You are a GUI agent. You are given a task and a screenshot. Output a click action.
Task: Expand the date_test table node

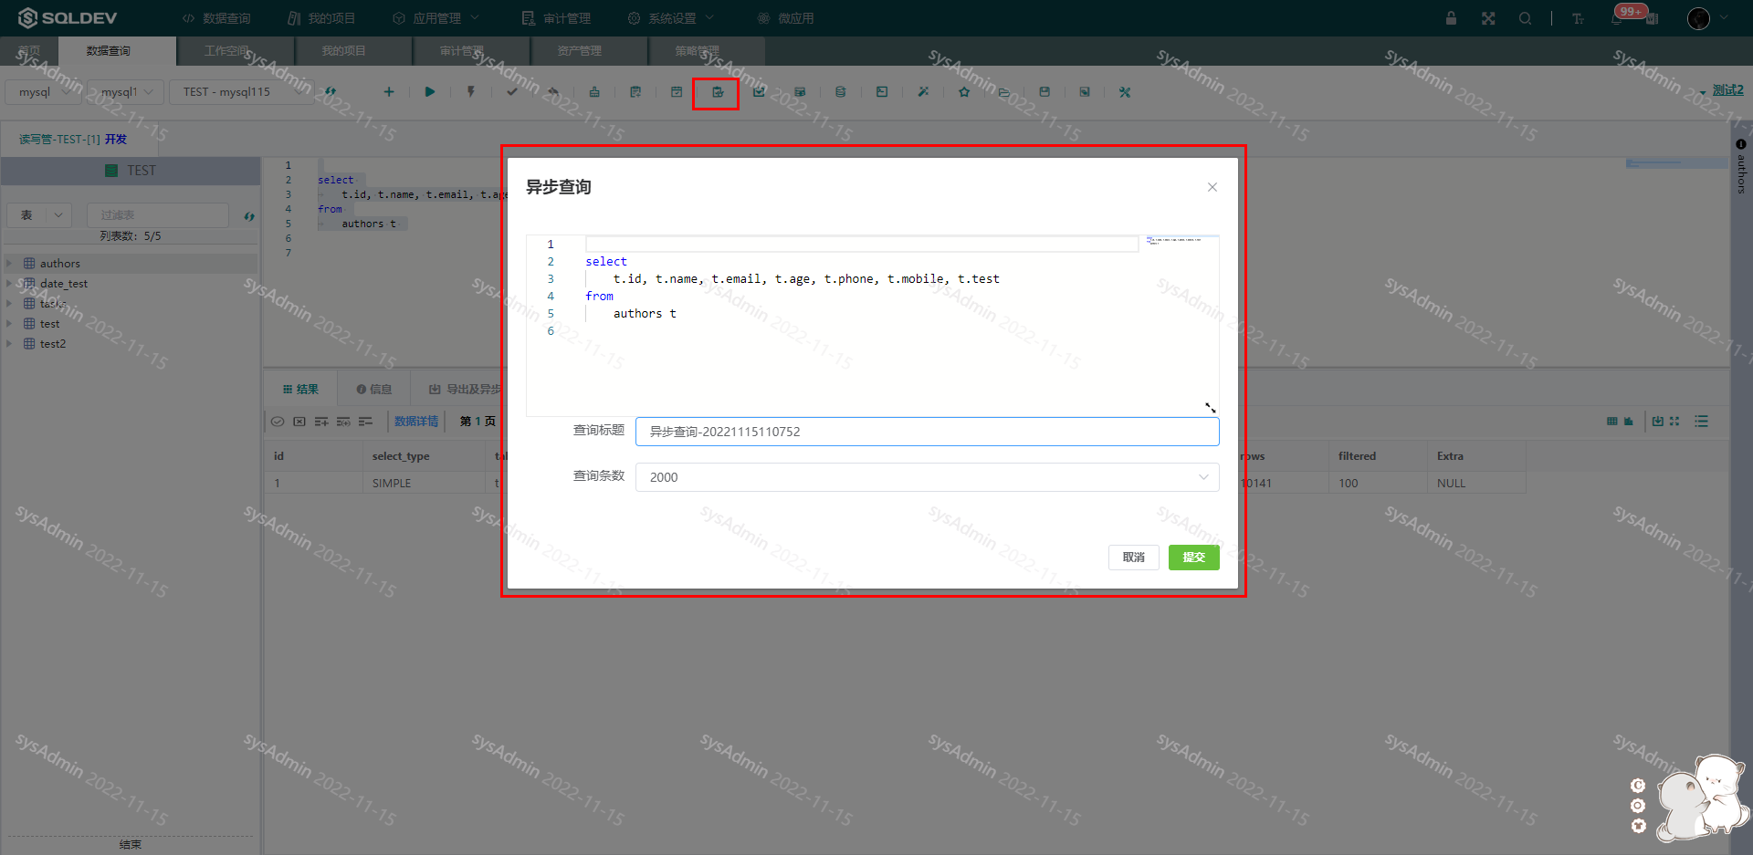click(9, 284)
